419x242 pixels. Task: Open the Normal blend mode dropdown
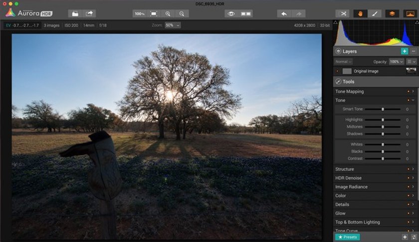[x=343, y=62]
